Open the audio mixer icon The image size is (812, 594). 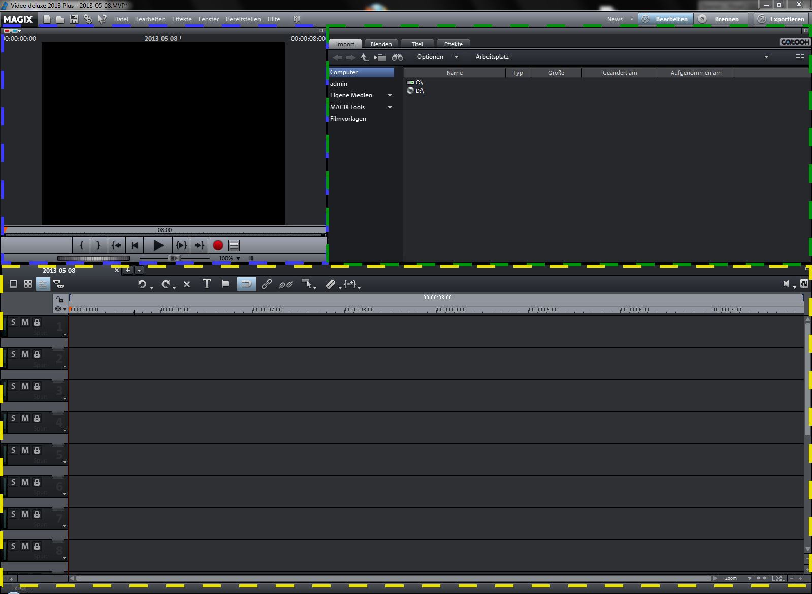coord(804,284)
